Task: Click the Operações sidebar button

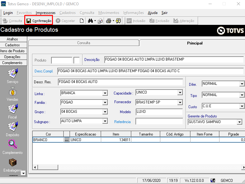Action: pyautogui.click(x=13, y=57)
